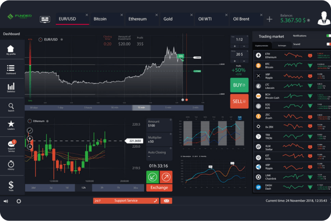Click the monitor layout icon
Image resolution: width=331 pixels, height=221 pixels.
click(x=45, y=19)
